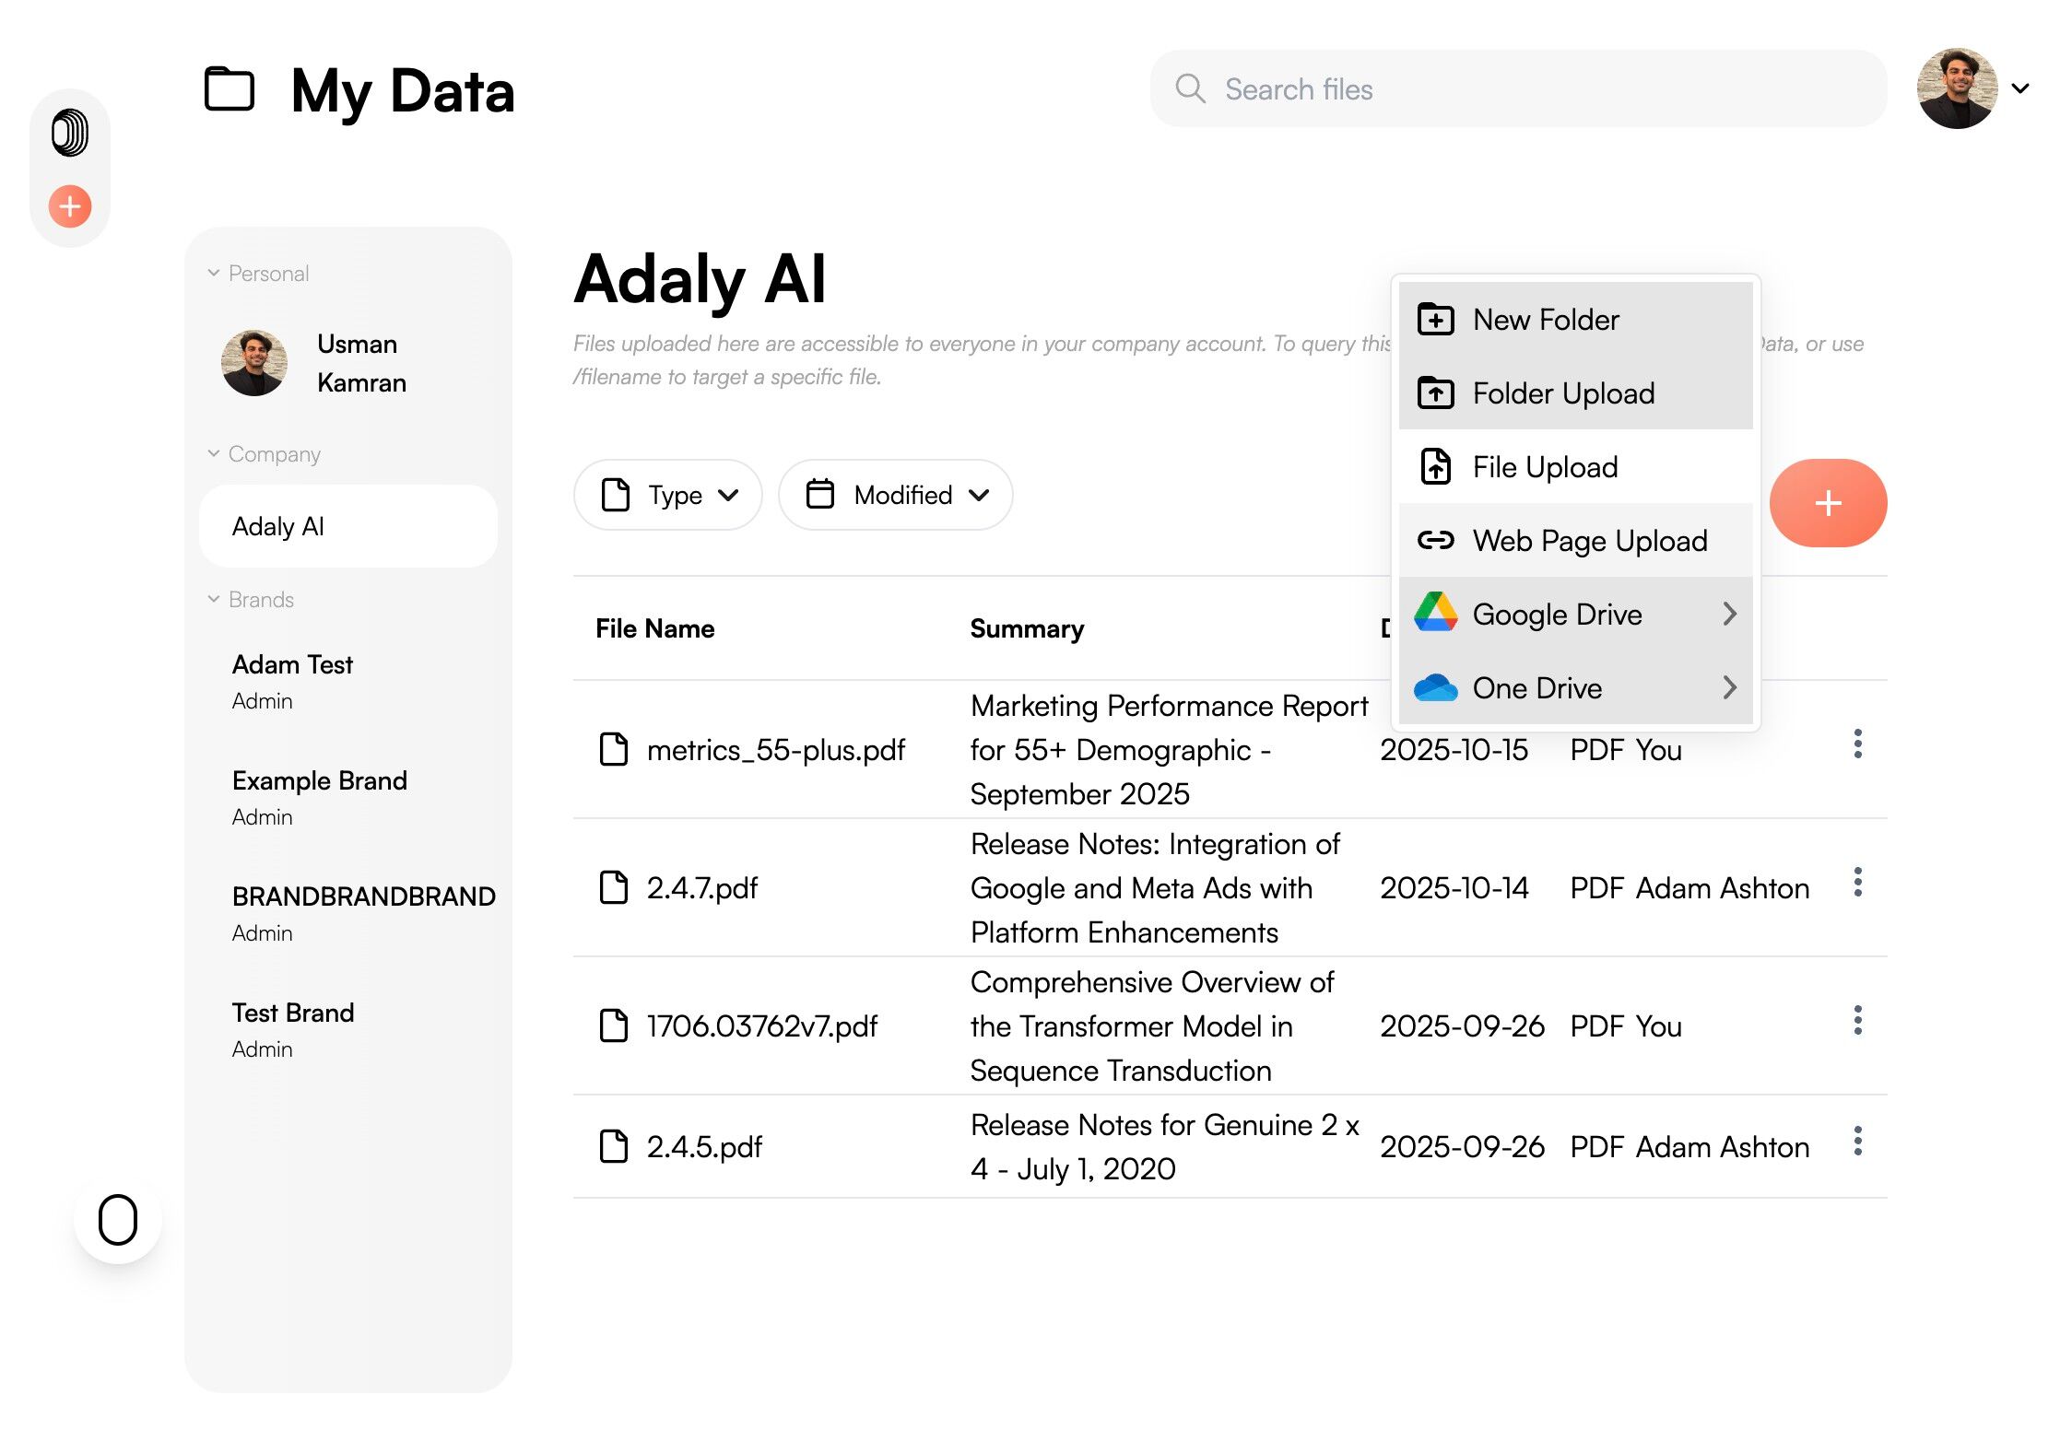
Task: Collapse the Brands section
Action: click(x=214, y=600)
